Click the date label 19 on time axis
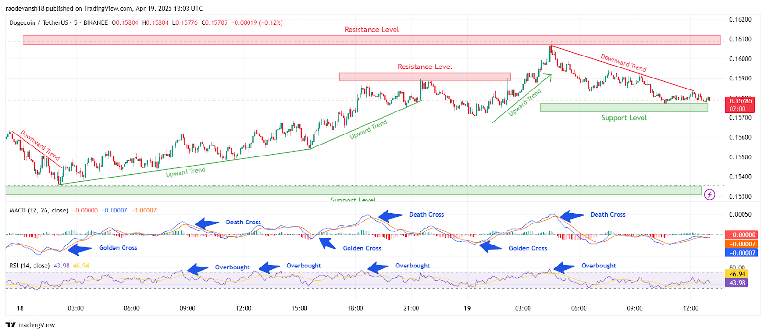 [467, 308]
